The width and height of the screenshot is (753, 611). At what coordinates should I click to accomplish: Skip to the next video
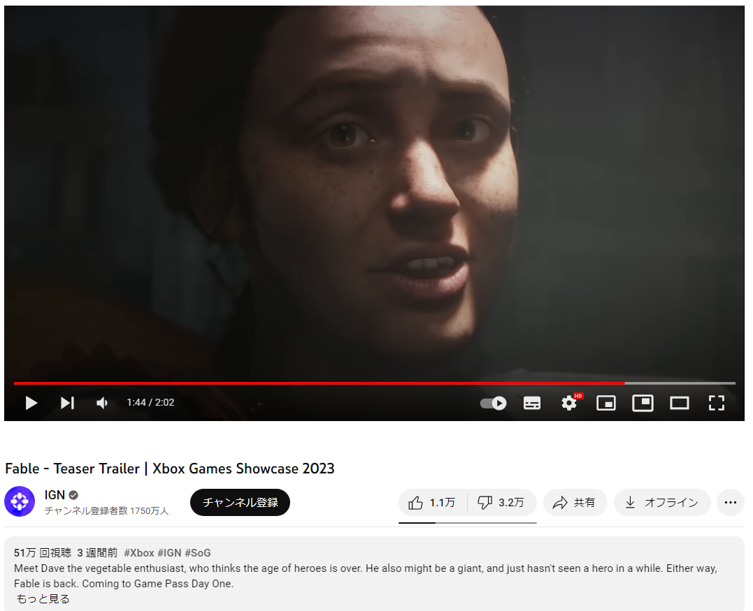pos(67,403)
